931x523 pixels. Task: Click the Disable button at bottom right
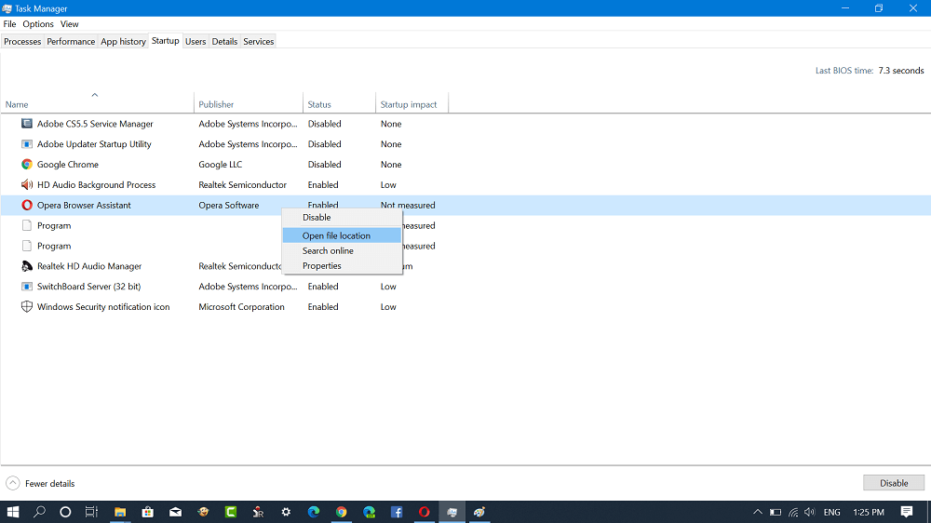pos(894,483)
